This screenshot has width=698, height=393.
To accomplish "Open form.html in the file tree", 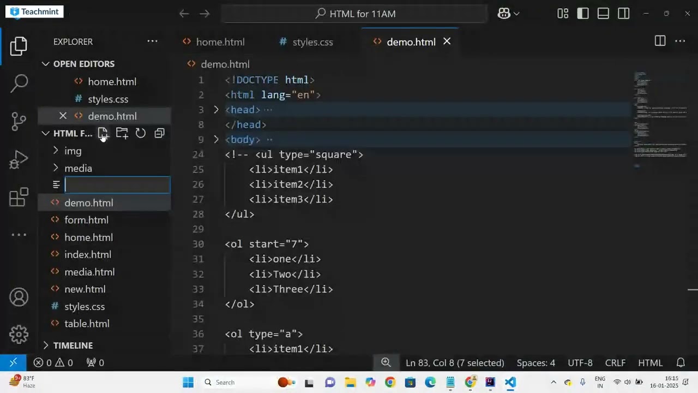I will 86,220.
